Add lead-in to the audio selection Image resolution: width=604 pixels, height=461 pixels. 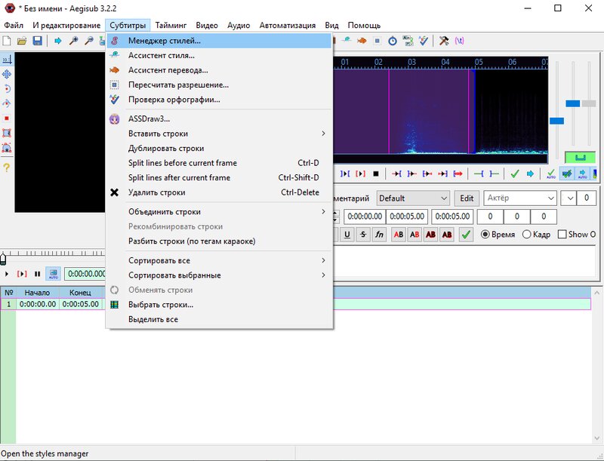coord(479,174)
